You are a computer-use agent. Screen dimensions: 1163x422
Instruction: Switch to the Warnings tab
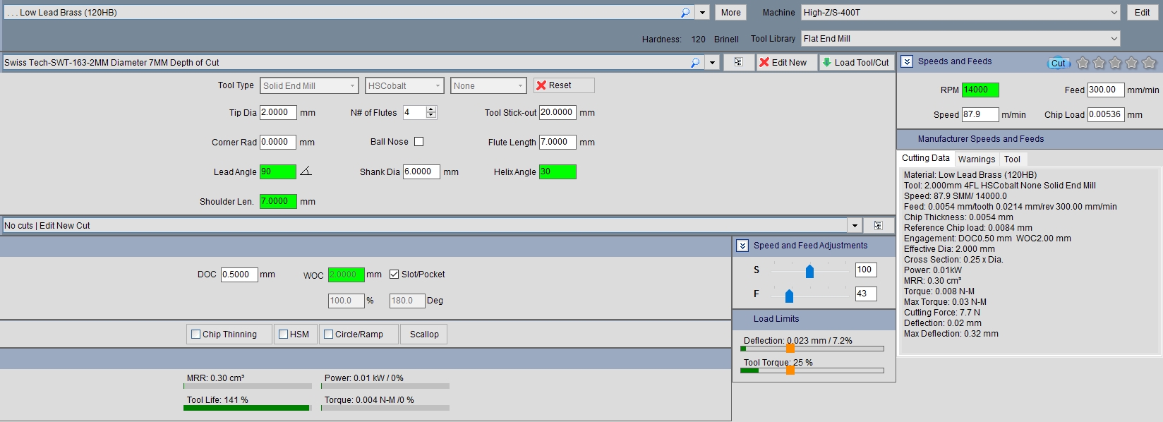[976, 159]
